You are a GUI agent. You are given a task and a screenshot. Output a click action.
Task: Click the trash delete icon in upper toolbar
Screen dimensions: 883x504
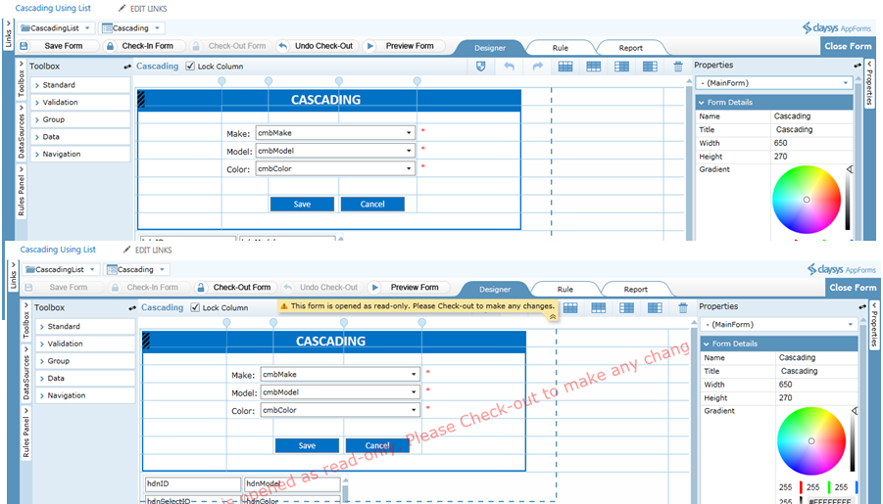pos(678,67)
